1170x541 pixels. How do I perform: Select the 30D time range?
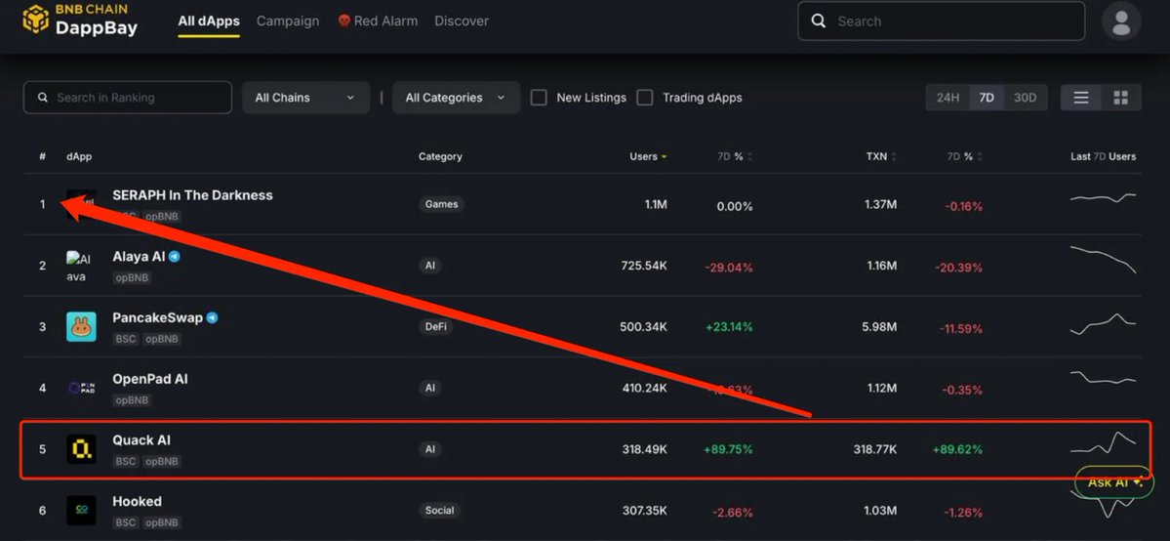pos(1026,97)
